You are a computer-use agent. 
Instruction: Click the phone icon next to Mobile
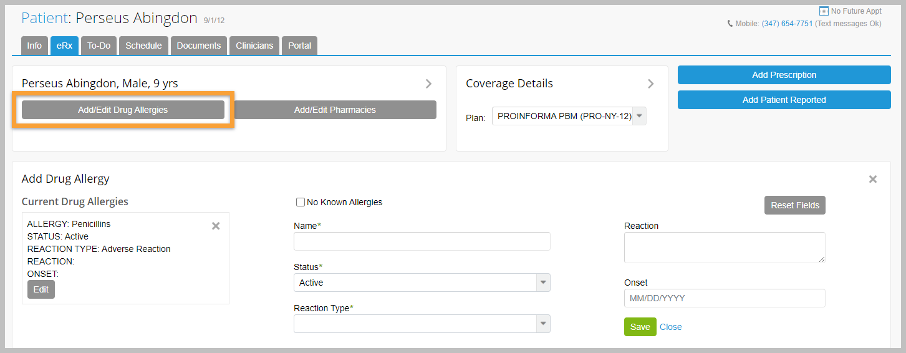coord(730,24)
